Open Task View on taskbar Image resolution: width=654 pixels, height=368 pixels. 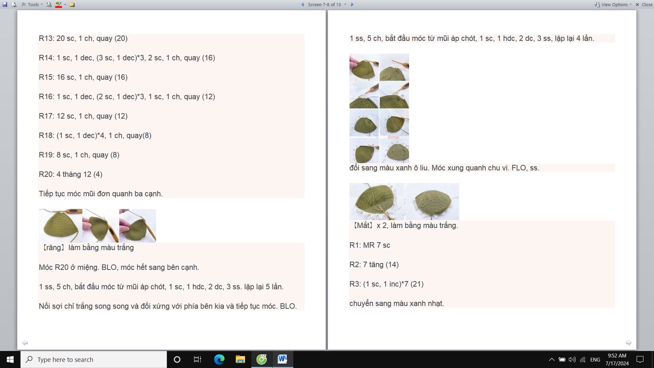tap(198, 359)
